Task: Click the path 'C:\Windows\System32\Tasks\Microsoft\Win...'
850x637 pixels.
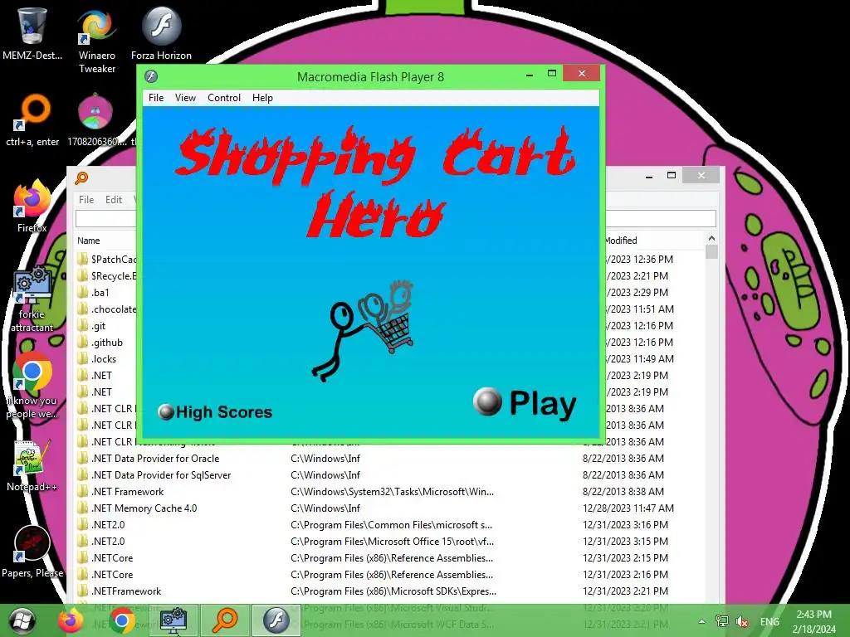Action: pos(392,492)
